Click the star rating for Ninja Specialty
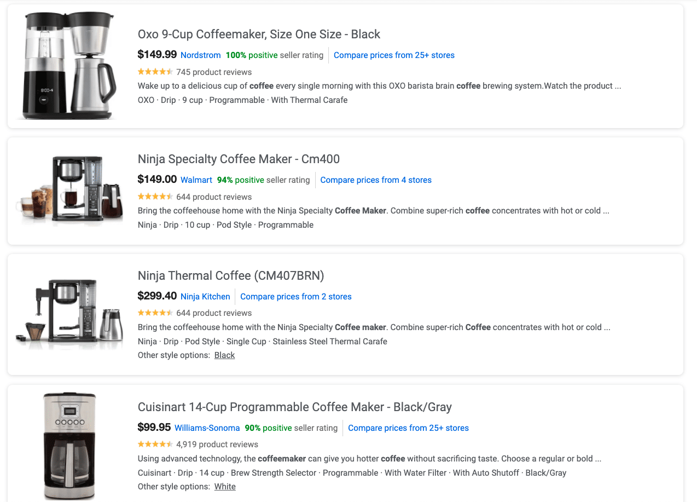Screen dimensions: 697x502 click(155, 196)
